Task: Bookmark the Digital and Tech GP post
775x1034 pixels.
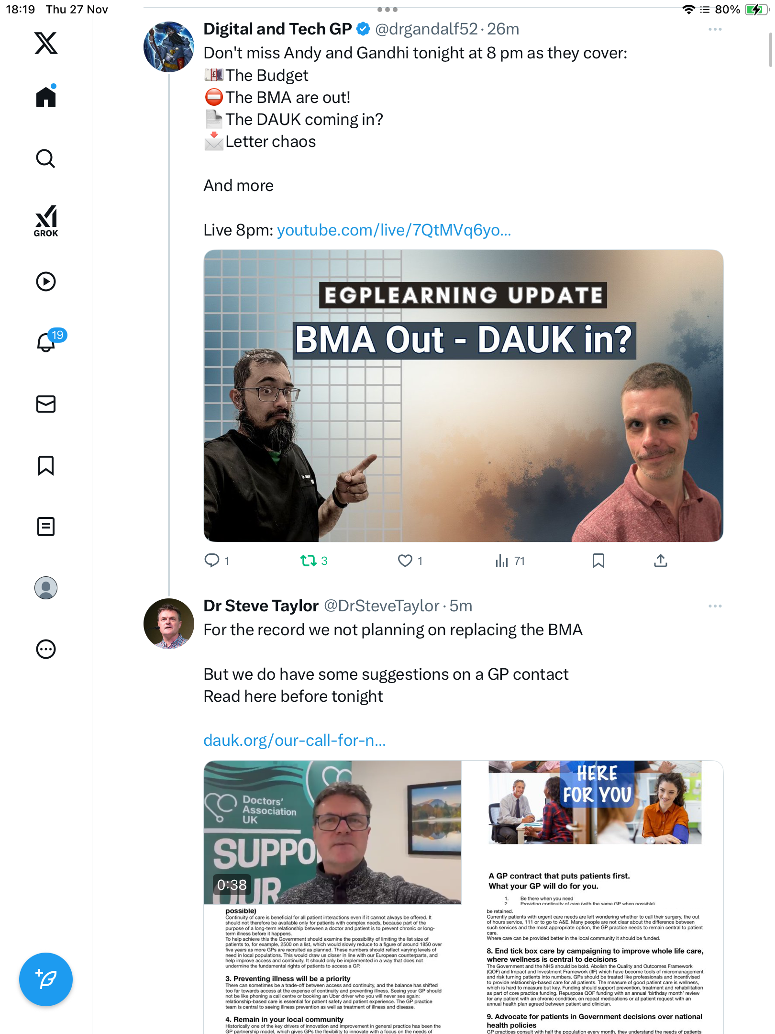Action: click(x=598, y=561)
